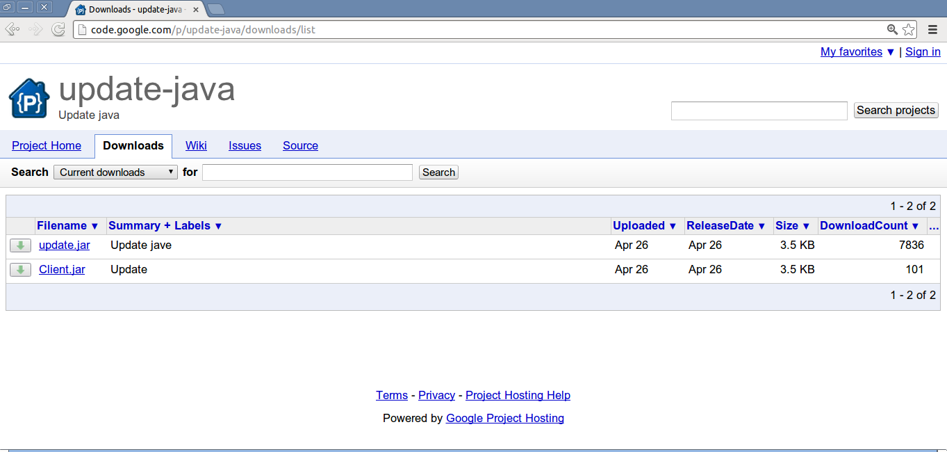
Task: Switch to the Issues tab
Action: pos(245,145)
